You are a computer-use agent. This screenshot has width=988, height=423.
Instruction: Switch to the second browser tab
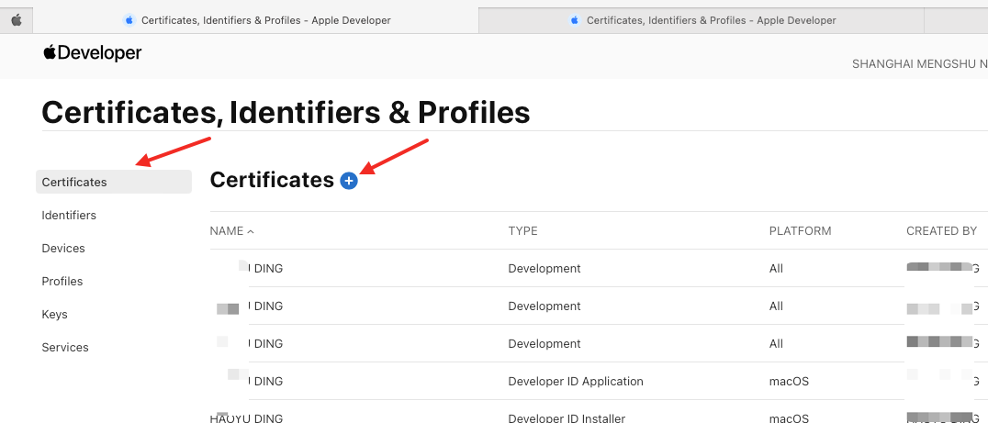[711, 20]
